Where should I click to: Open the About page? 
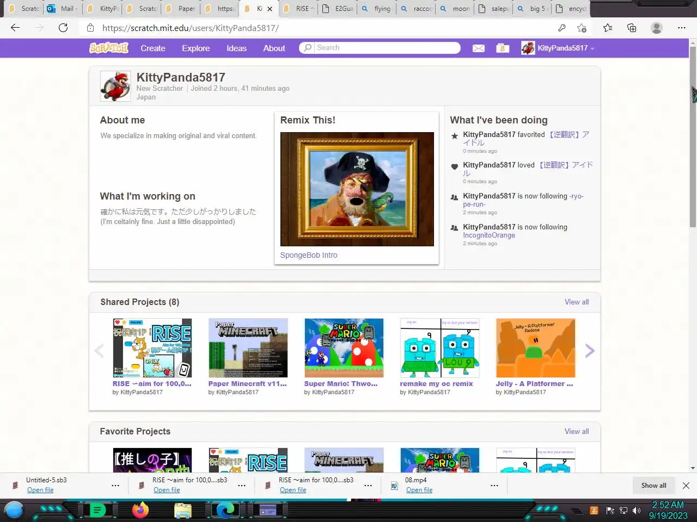click(274, 48)
